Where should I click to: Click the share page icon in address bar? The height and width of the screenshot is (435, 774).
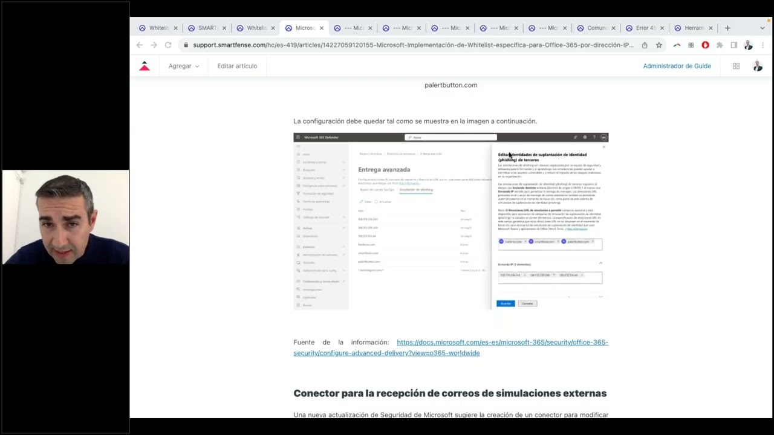click(x=645, y=45)
